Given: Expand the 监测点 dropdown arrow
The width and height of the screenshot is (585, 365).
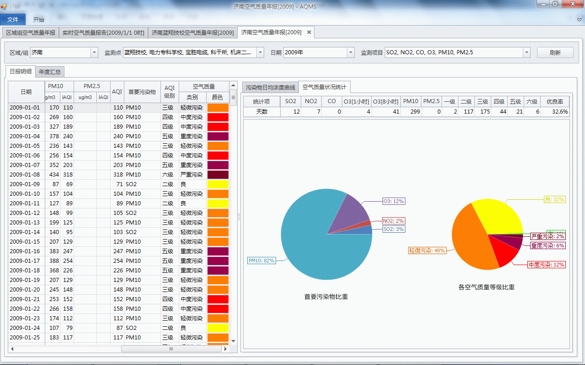Looking at the screenshot, I should (x=261, y=52).
